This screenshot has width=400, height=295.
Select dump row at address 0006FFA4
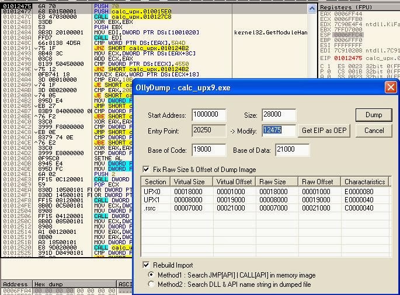[67, 291]
